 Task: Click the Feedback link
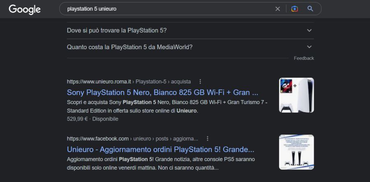(x=304, y=58)
